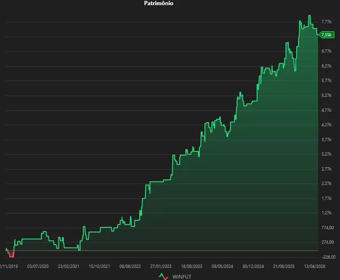
Task: Click the WINFUT legend line icon
Action: click(x=163, y=276)
